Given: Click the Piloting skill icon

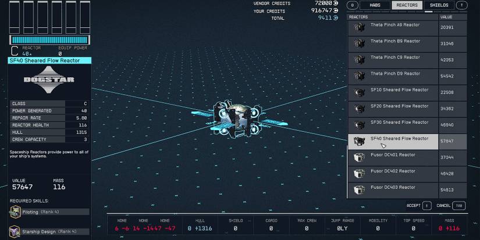Looking at the screenshot, I should click(x=14, y=212).
